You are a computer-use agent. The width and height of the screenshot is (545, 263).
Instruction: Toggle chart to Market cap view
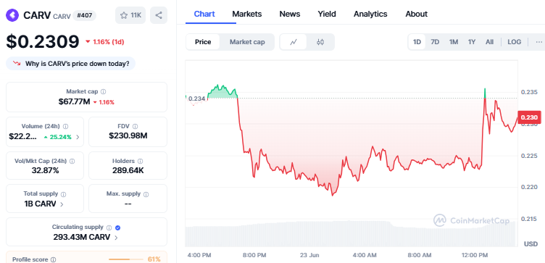[x=247, y=42]
